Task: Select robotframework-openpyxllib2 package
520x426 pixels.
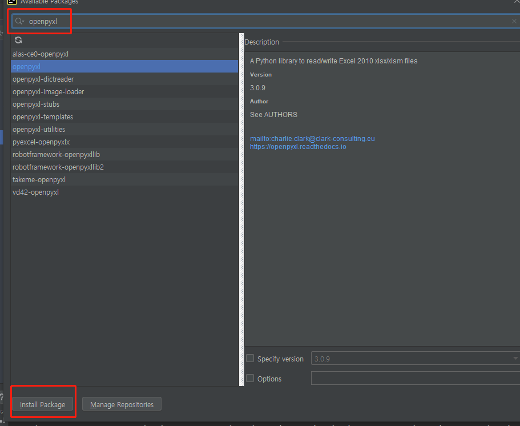Action: tap(124, 167)
